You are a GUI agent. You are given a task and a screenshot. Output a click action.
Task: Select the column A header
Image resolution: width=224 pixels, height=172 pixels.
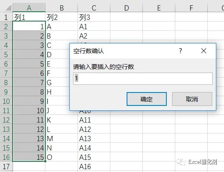coord(29,8)
